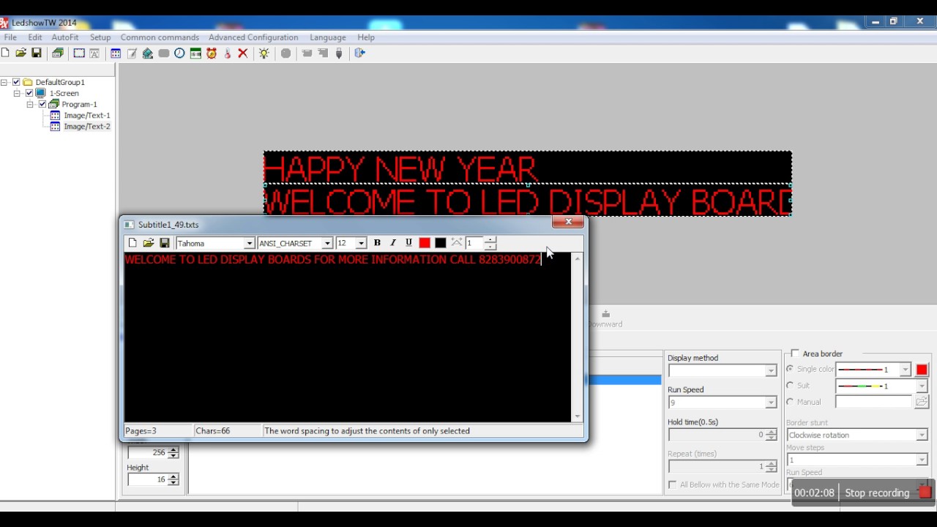Select the Manual radio button

[x=790, y=402]
